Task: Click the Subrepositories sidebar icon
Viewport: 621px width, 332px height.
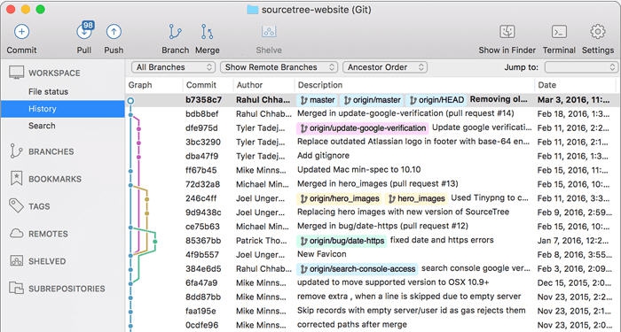Action: tap(16, 288)
